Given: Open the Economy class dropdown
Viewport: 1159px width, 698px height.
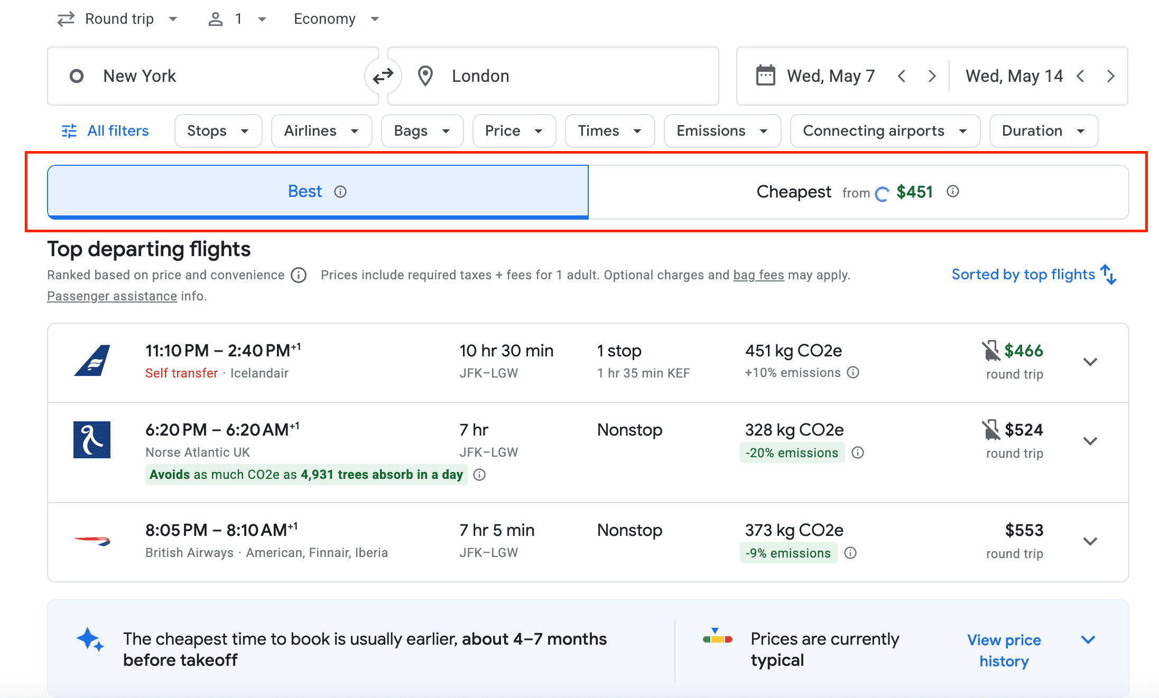Looking at the screenshot, I should pyautogui.click(x=337, y=19).
